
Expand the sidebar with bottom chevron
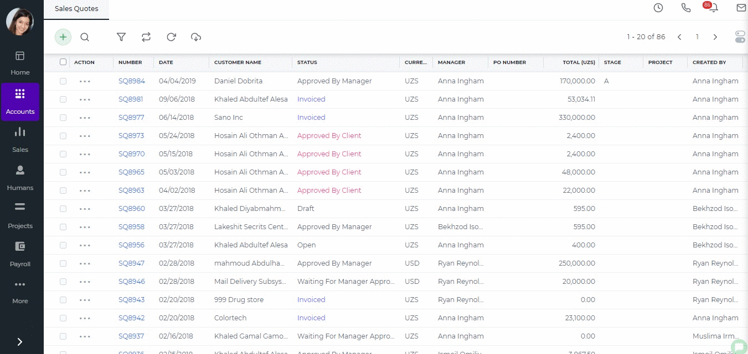pos(20,342)
